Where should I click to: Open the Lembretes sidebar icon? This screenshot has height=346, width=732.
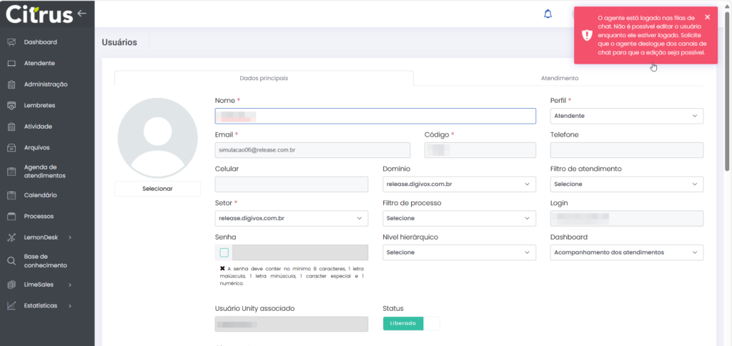[11, 106]
